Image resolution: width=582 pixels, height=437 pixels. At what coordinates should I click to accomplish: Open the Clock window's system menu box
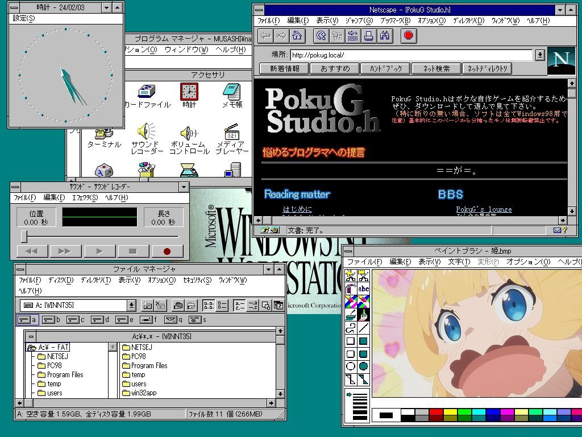pyautogui.click(x=14, y=7)
